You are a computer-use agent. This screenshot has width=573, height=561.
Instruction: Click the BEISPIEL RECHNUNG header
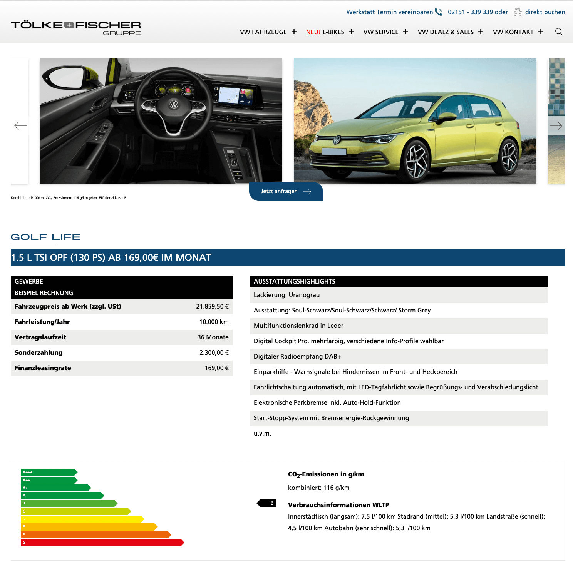[122, 293]
